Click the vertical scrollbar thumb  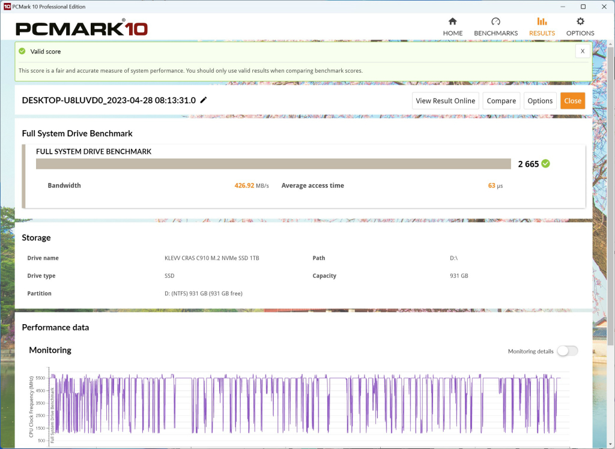(611, 197)
